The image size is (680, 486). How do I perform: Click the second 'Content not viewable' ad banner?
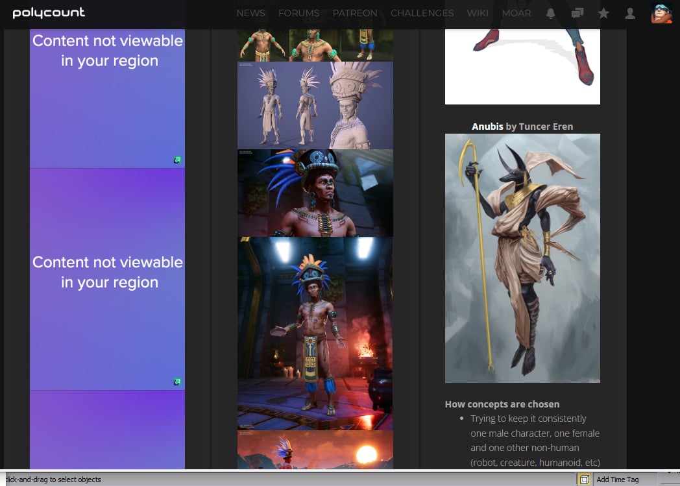pos(107,279)
